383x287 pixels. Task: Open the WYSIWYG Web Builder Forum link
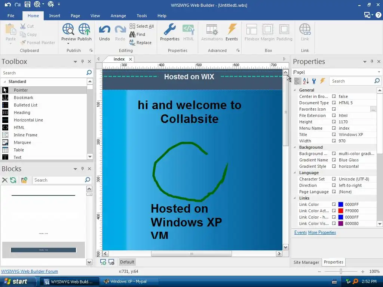(30, 271)
